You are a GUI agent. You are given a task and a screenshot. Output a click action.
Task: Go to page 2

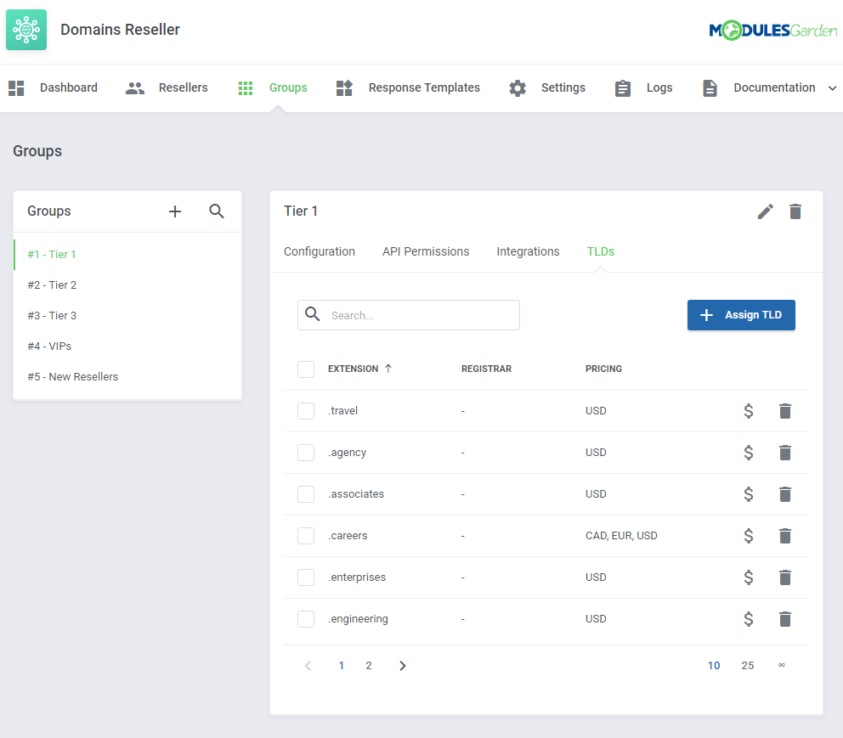(x=369, y=666)
